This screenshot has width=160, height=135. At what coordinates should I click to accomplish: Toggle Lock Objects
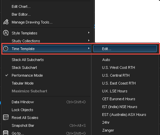point(23,110)
